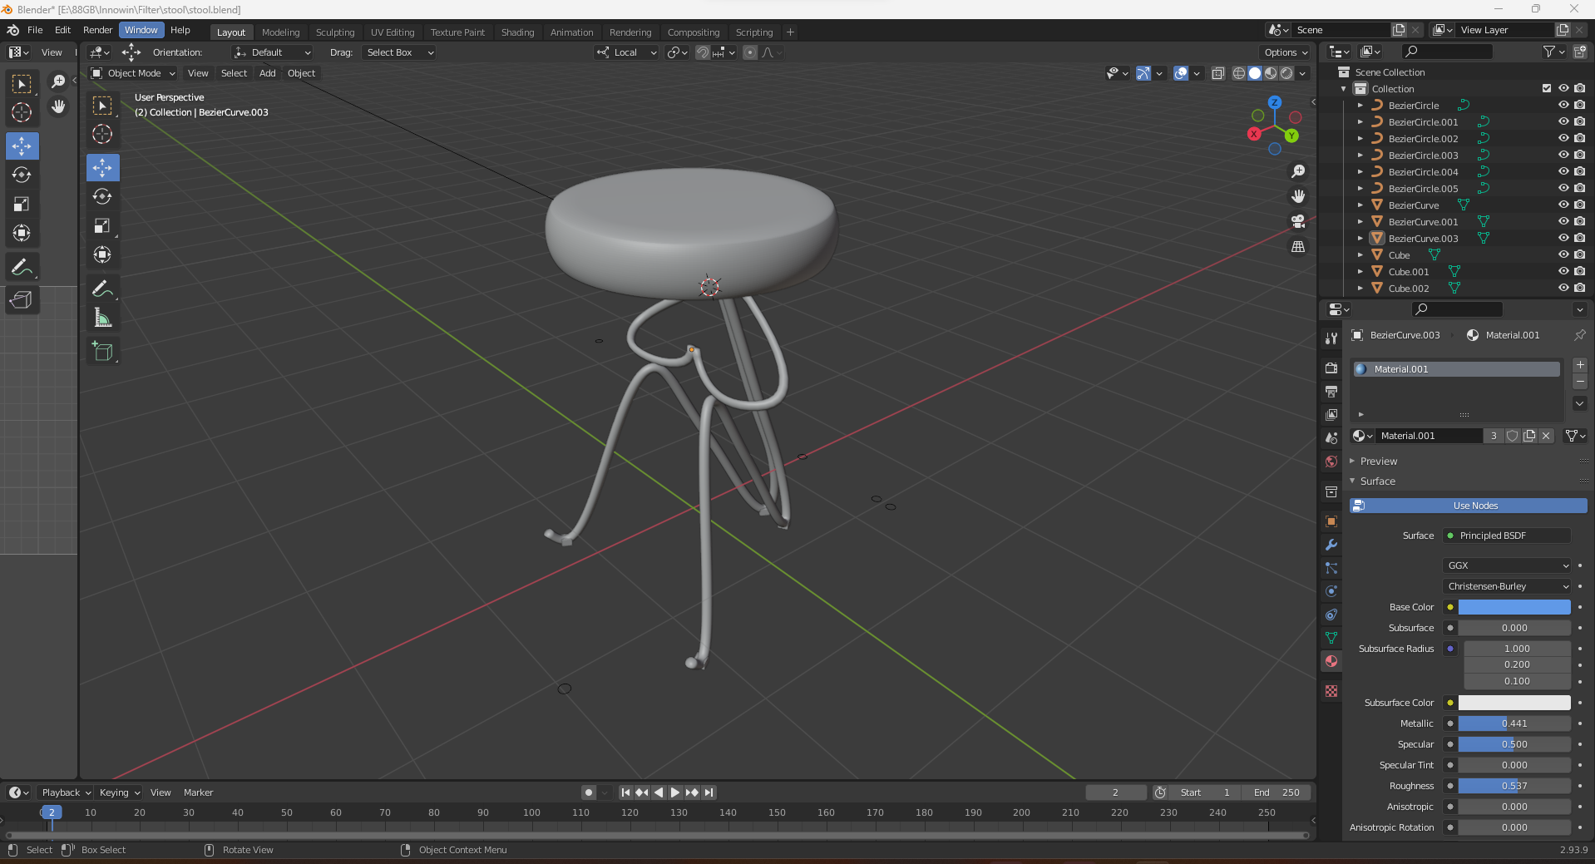The width and height of the screenshot is (1595, 864).
Task: Open the GGX distribution dropdown
Action: tap(1507, 565)
